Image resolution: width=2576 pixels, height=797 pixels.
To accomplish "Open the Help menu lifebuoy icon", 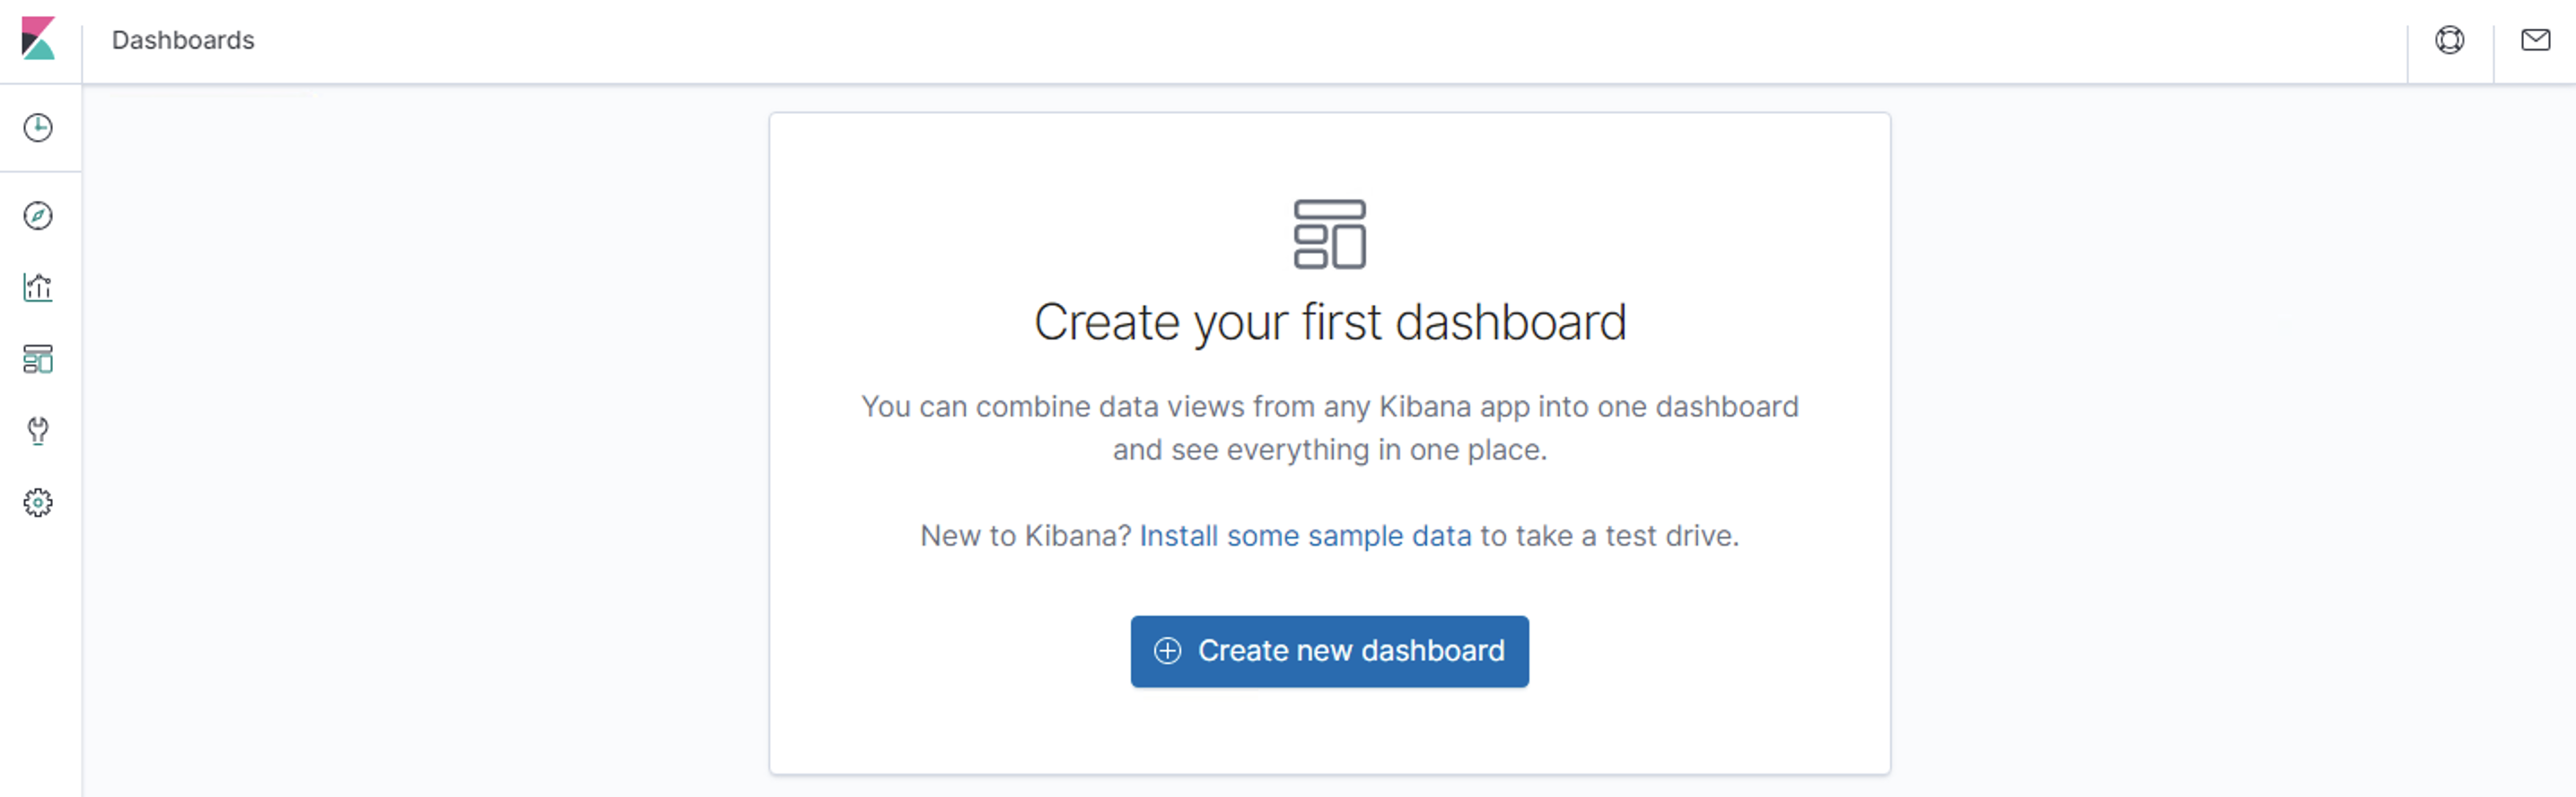I will pos(2449,40).
